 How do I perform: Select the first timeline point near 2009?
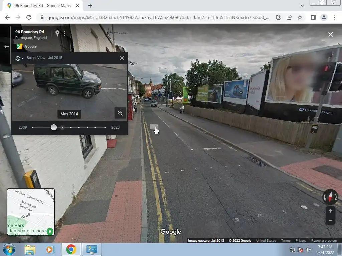coord(33,127)
